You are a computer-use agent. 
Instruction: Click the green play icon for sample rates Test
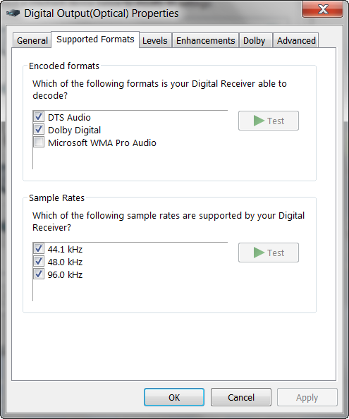pos(259,253)
